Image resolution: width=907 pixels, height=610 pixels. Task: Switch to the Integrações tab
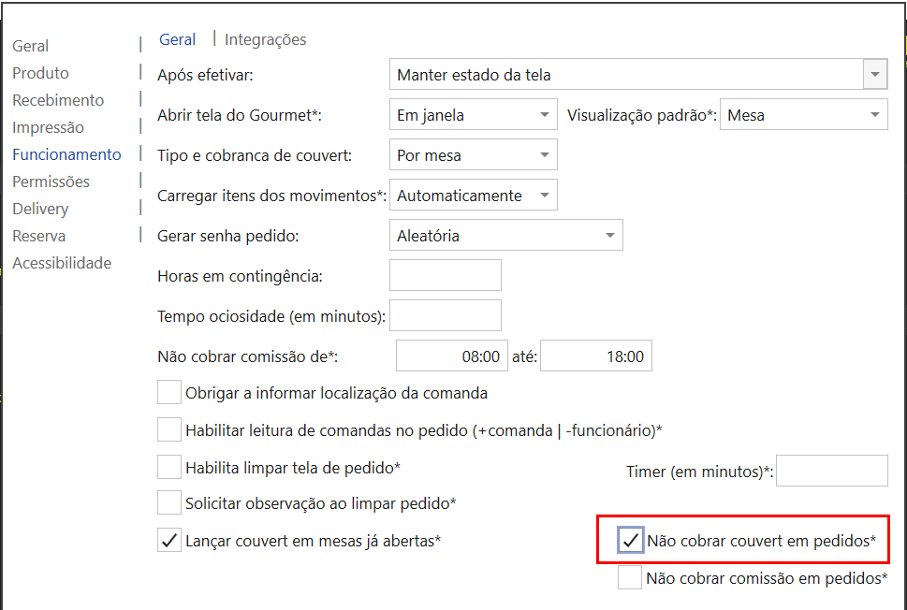(265, 39)
